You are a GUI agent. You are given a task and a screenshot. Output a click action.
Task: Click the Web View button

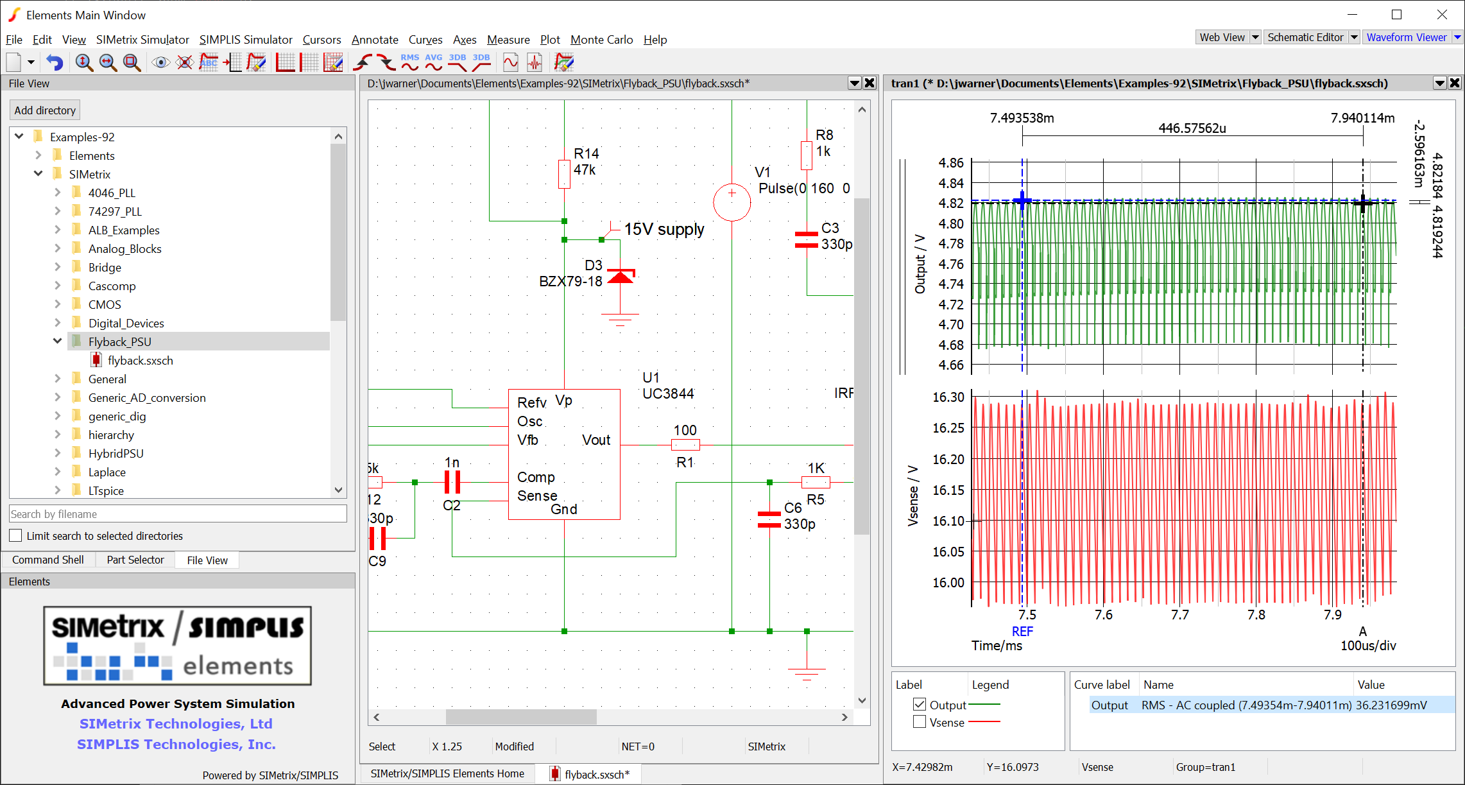pyautogui.click(x=1222, y=37)
